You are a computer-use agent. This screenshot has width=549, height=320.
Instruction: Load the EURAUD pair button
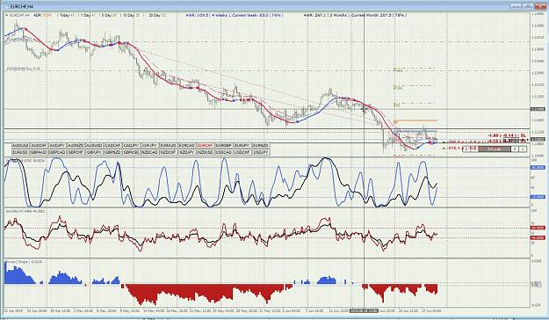169,145
